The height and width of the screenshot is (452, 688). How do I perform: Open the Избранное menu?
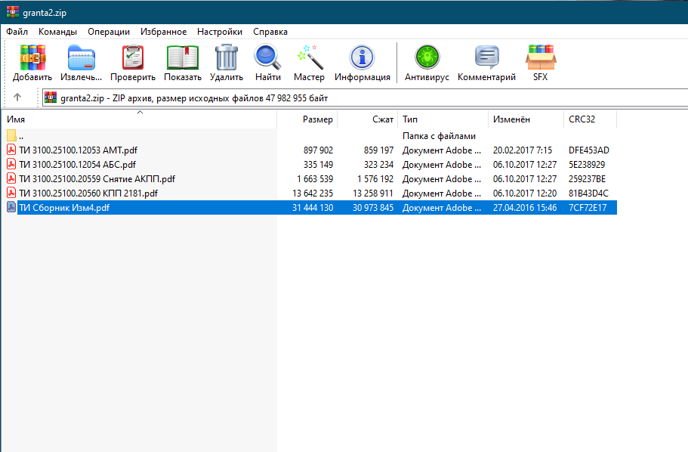163,32
